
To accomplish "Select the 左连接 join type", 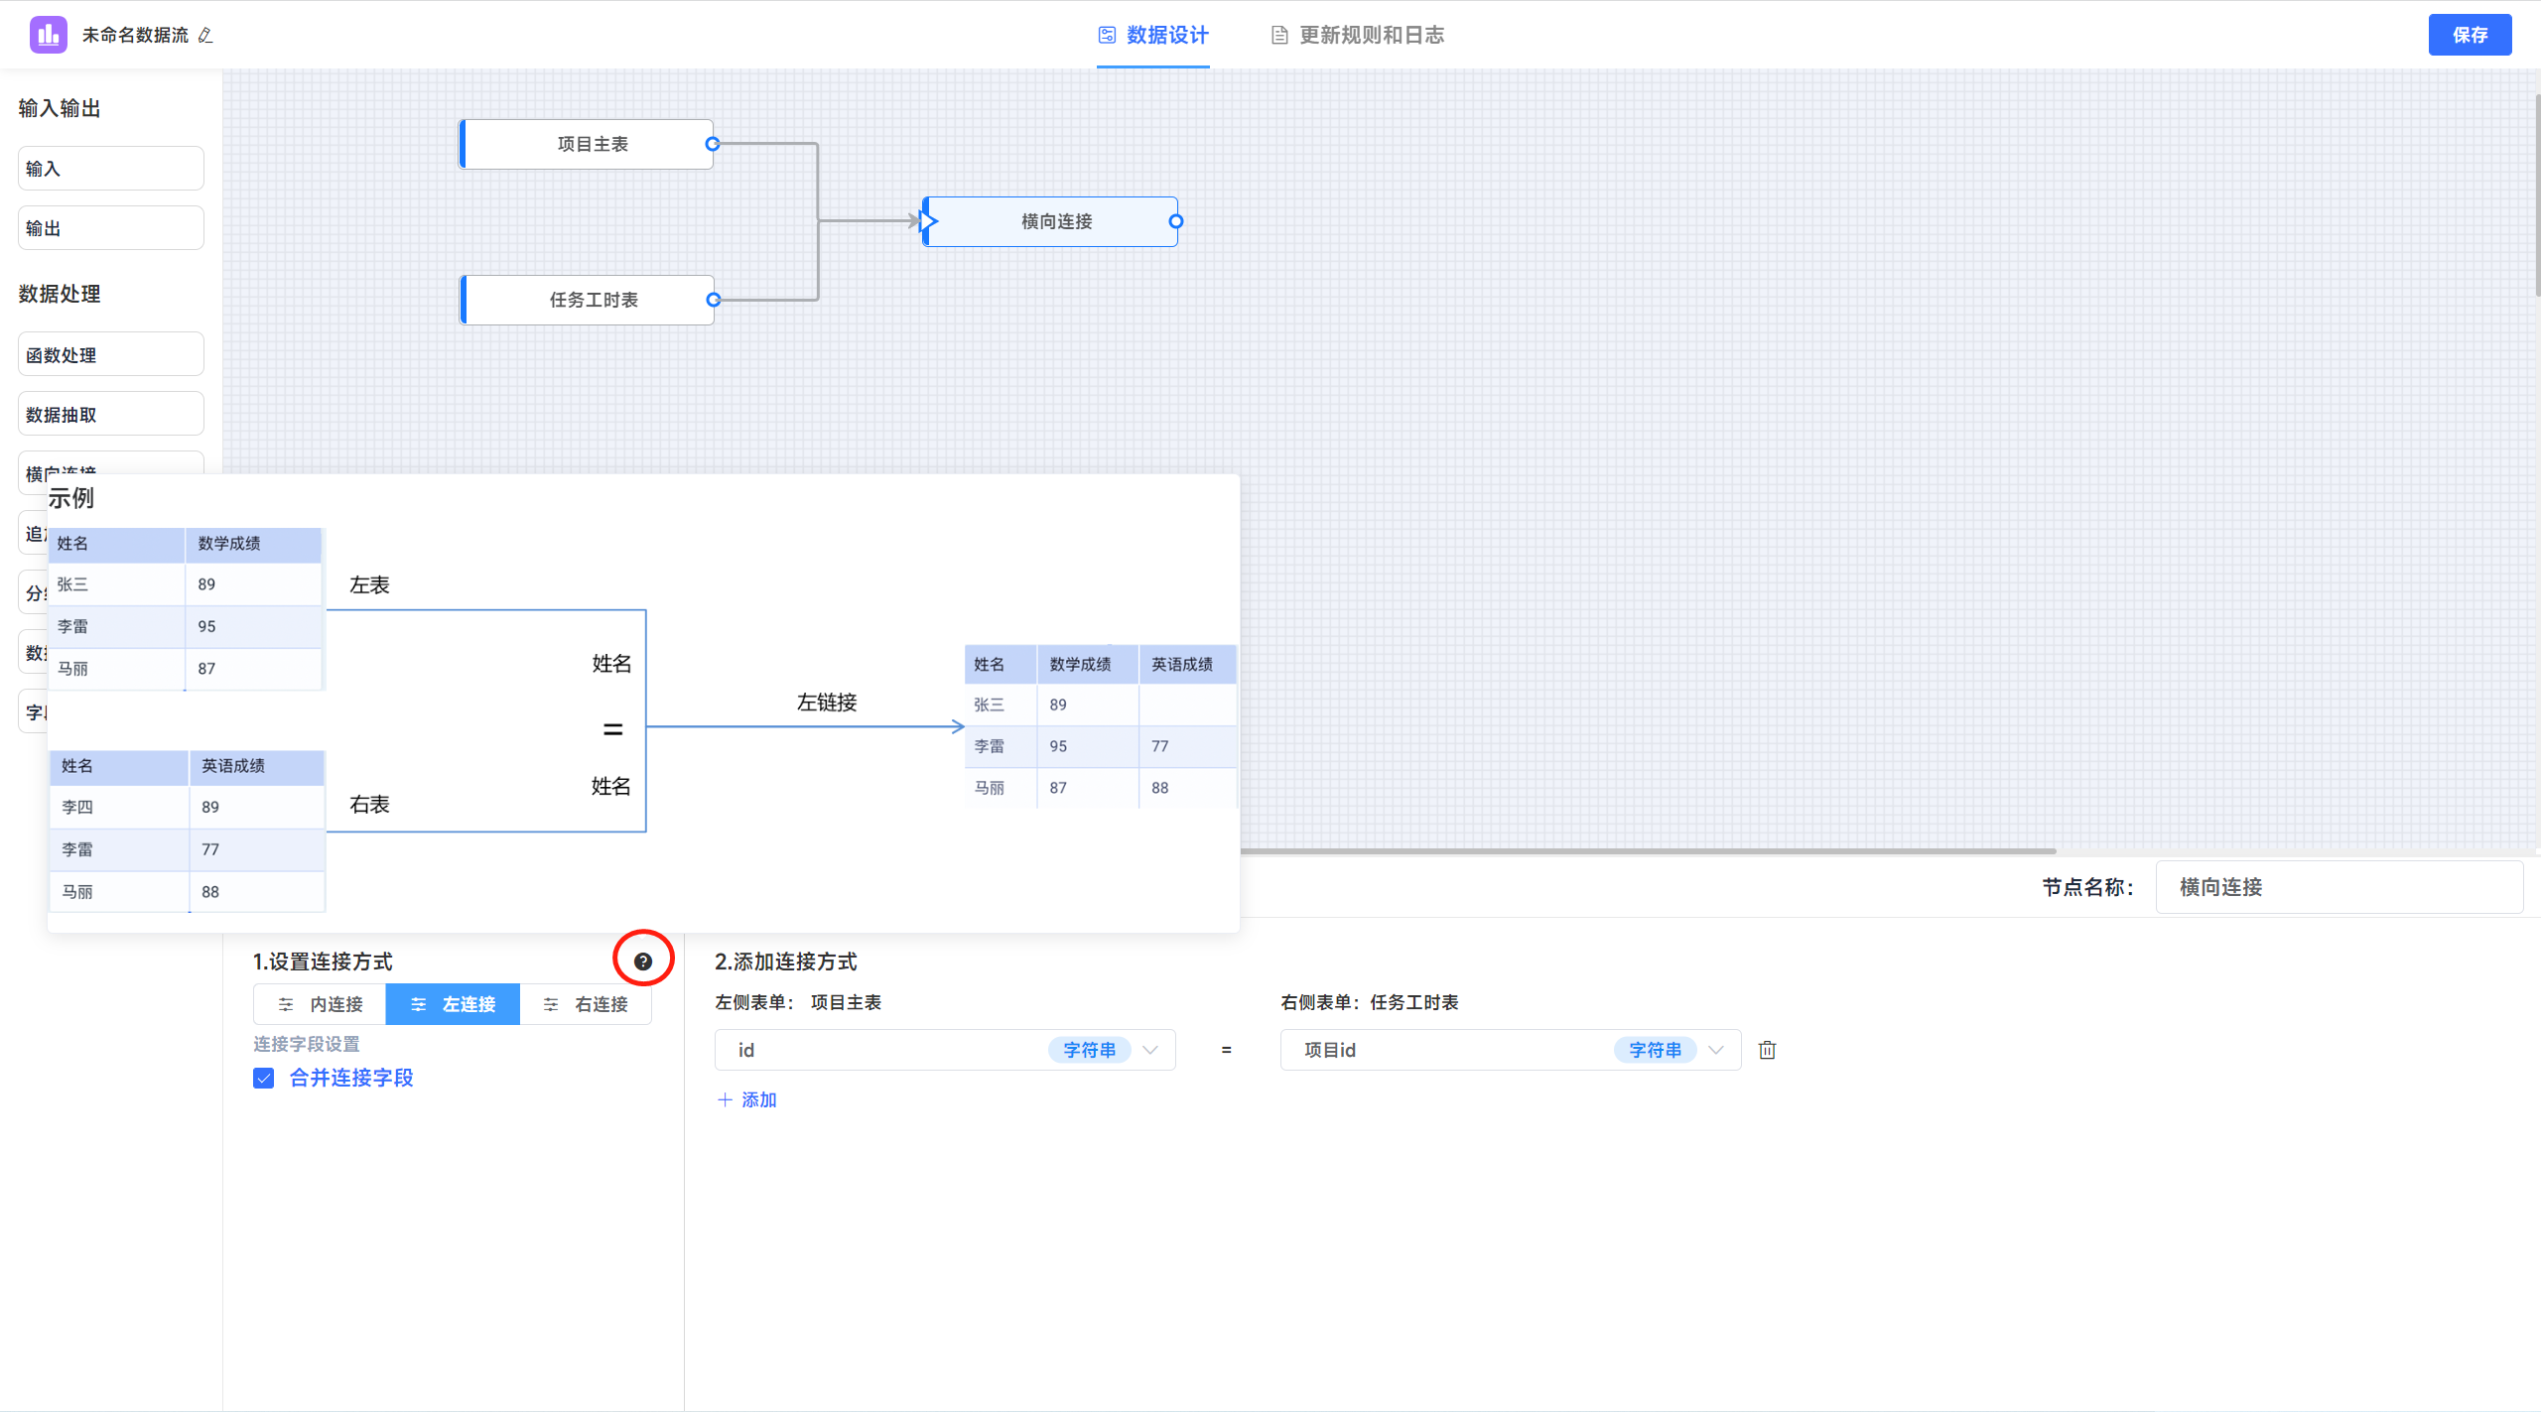I will 453,1004.
